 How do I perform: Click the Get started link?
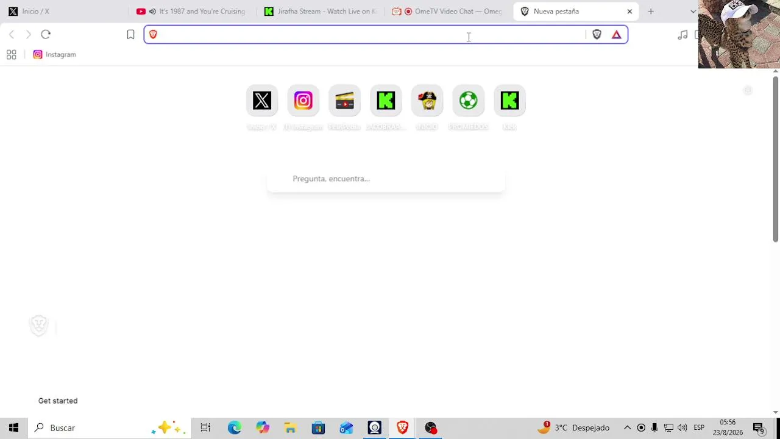click(58, 401)
